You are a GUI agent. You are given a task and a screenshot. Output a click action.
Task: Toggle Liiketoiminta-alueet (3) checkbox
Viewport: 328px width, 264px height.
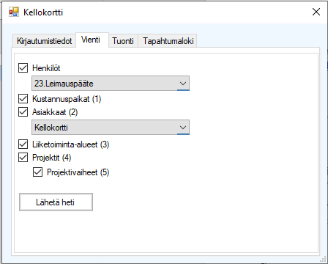tap(23, 144)
